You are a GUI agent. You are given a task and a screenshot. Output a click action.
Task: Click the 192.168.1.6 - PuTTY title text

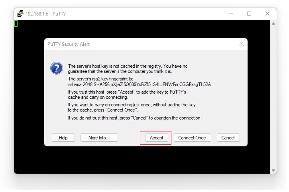[x=46, y=14]
